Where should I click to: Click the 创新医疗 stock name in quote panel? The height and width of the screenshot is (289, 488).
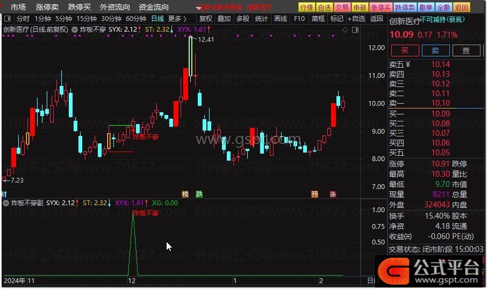pos(405,21)
